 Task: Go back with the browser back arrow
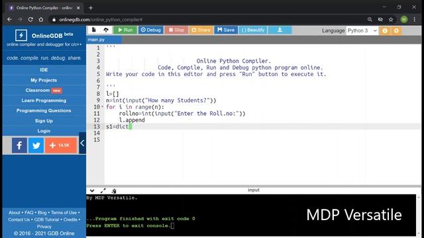[9, 19]
